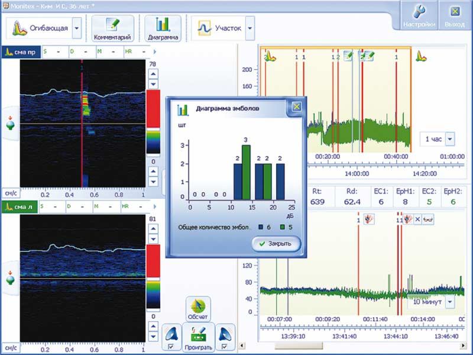Click the left speaker icon
The image size is (473, 355).
click(171, 334)
